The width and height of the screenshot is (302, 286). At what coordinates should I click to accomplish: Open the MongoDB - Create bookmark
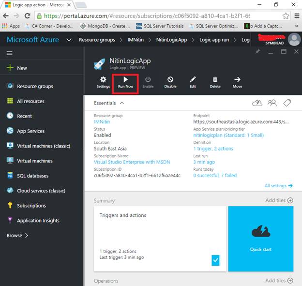[105, 26]
